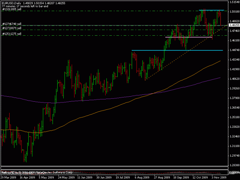Click the 3 Nov 2009 date label
240x180 pixels.
[219, 177]
